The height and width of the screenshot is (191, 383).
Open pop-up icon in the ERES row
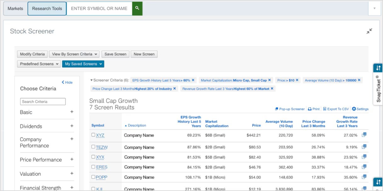pyautogui.click(x=364, y=166)
